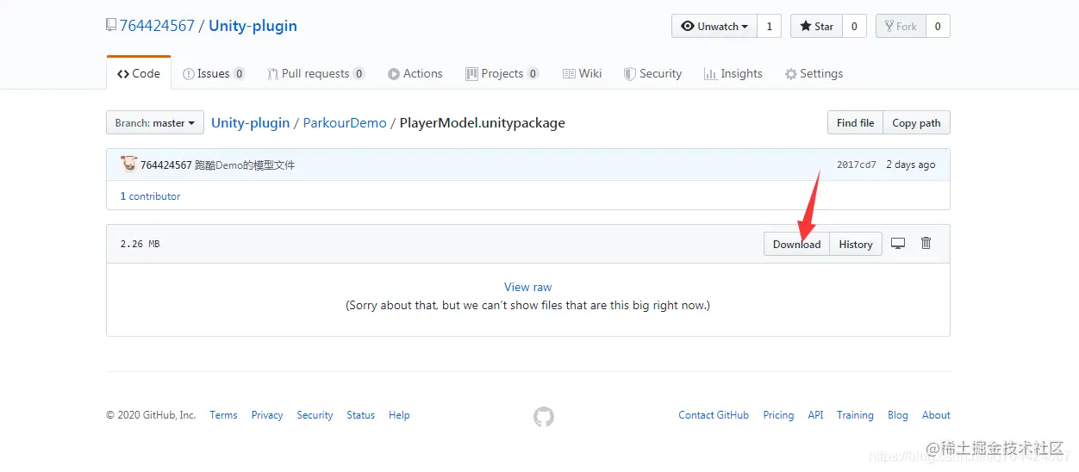Click the 2.26 MB file size text

tap(140, 244)
